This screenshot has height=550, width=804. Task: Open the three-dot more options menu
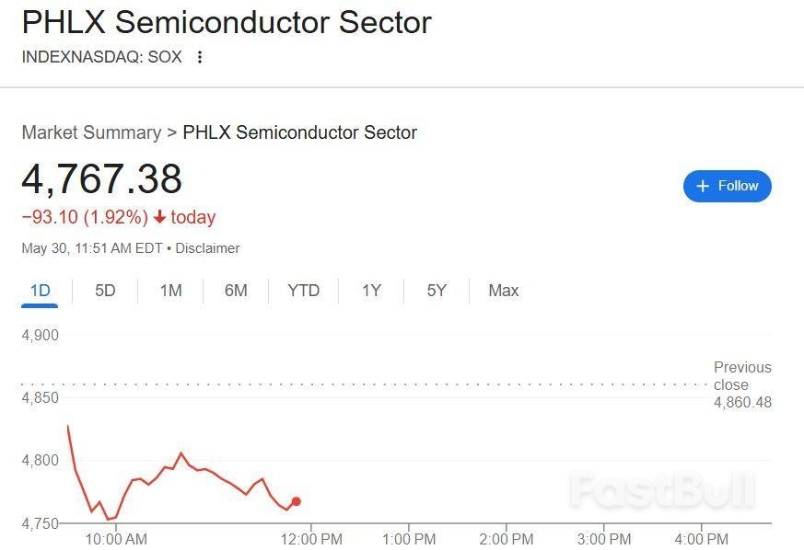(x=200, y=57)
